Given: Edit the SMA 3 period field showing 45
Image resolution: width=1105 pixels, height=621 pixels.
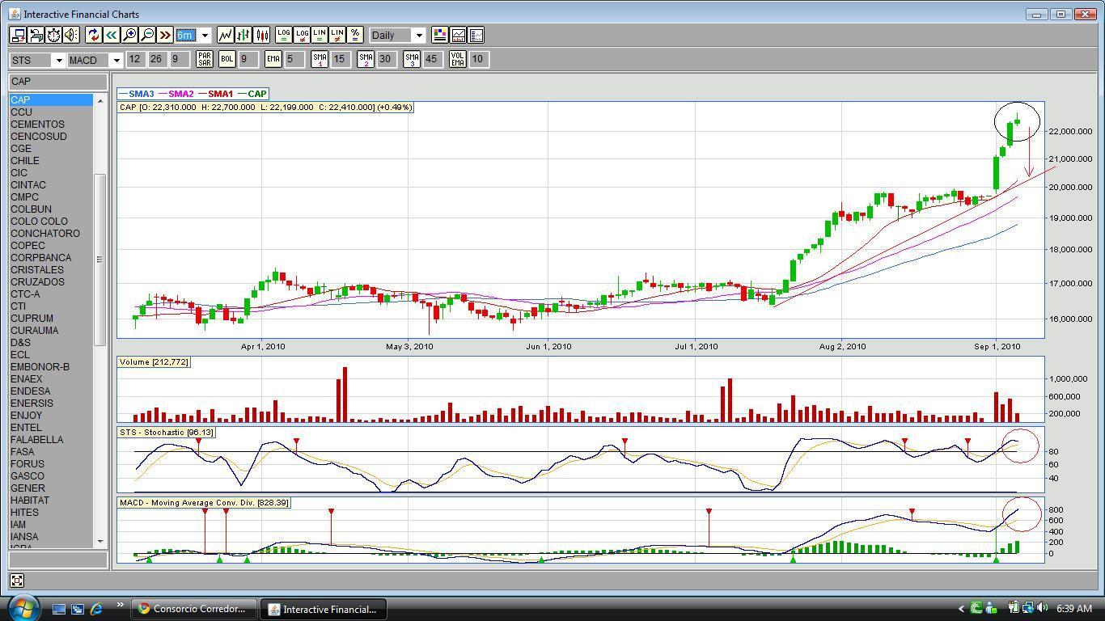Looking at the screenshot, I should [432, 59].
